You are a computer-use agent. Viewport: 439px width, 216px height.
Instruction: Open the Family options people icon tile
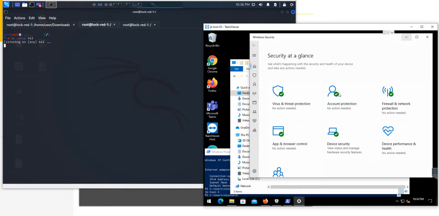(278, 172)
